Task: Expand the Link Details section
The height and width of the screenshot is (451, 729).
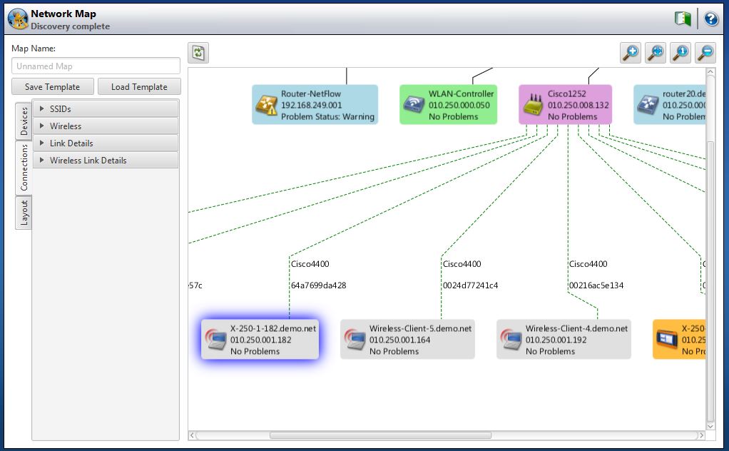Action: [106, 143]
